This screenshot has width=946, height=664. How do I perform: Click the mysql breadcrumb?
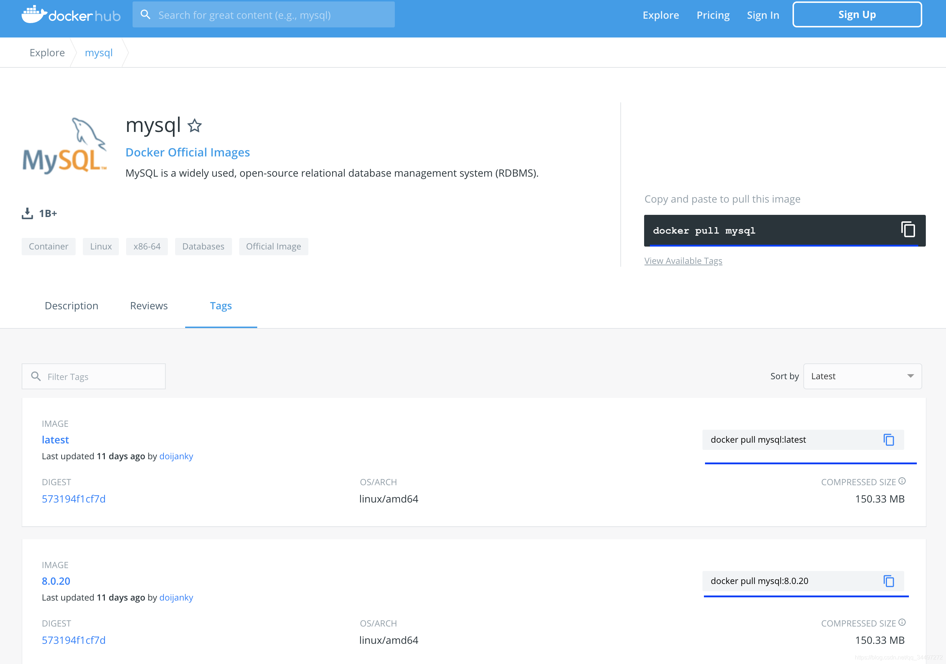(x=98, y=53)
